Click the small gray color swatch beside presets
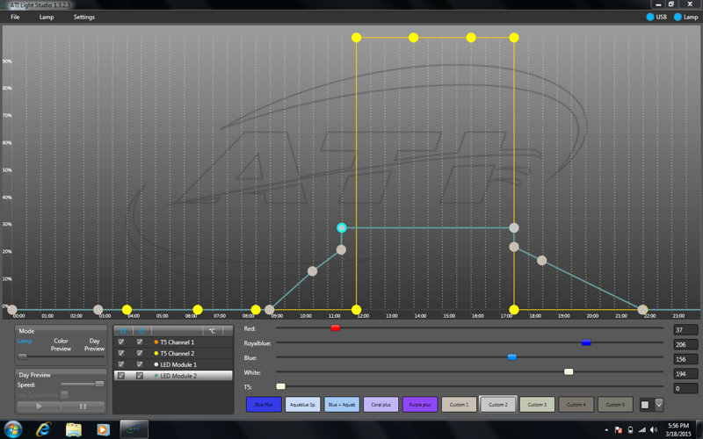This screenshot has width=703, height=439. click(x=645, y=405)
